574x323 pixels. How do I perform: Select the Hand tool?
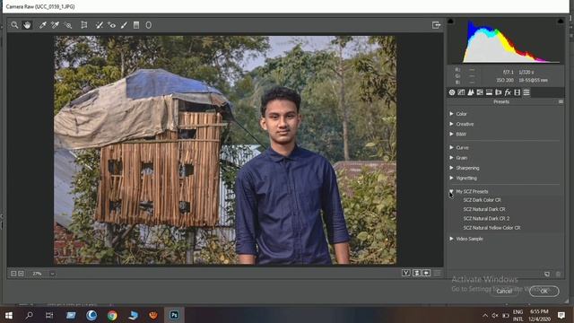click(27, 25)
